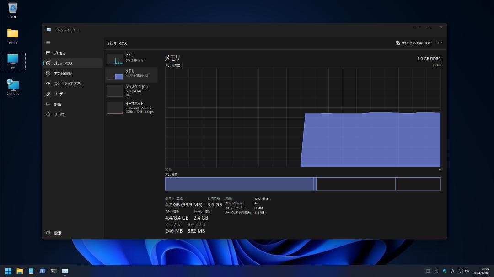Go to スタートアップ アプリ (Startup apps)
Viewport: 494px width, 277px height.
click(67, 84)
